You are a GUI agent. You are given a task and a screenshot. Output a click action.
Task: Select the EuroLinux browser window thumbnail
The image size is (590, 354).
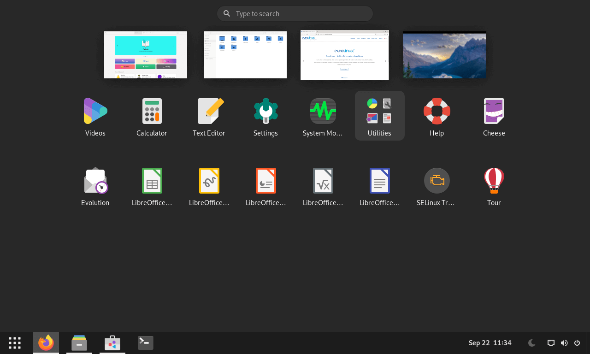344,55
